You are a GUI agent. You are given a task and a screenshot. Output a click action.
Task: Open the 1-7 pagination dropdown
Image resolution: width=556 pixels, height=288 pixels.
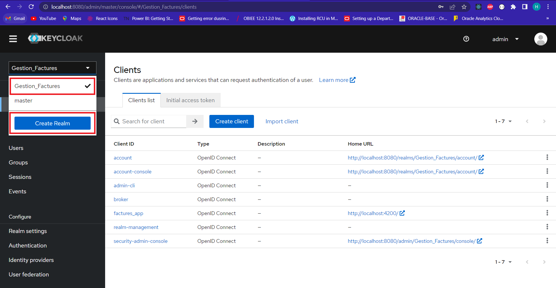[503, 121]
